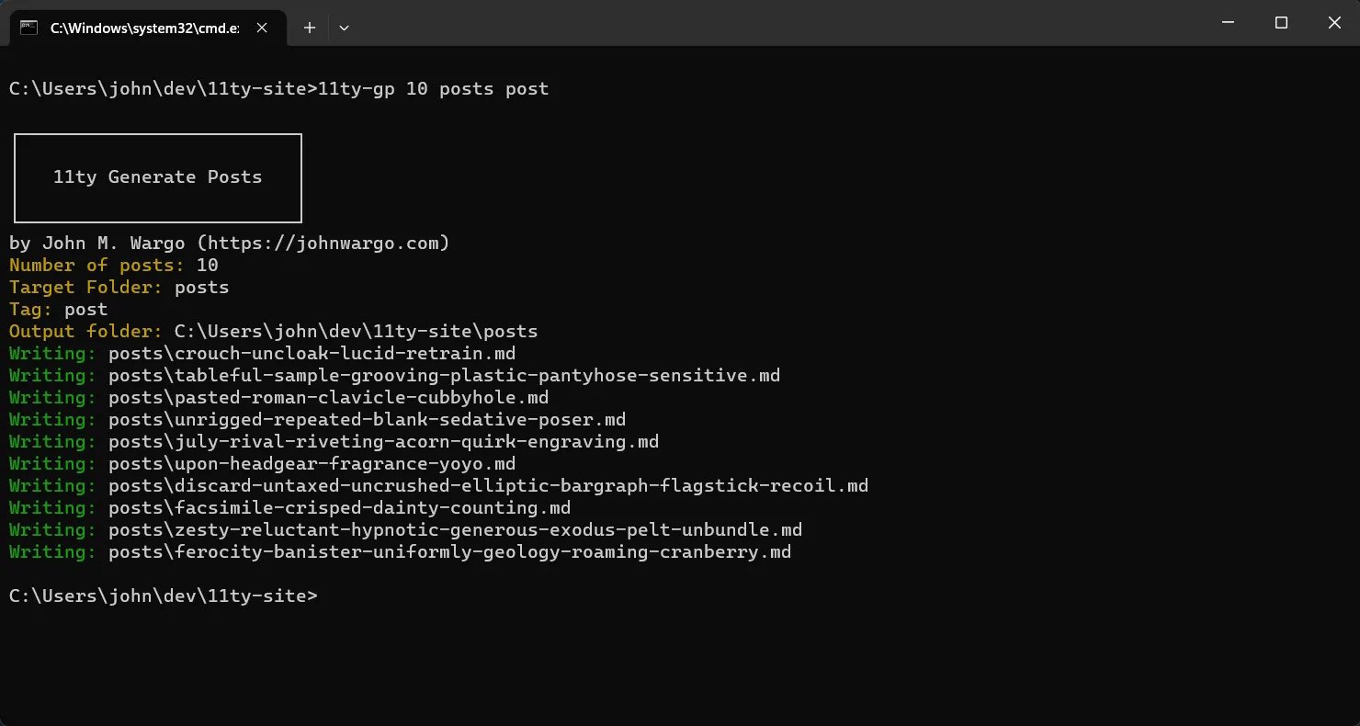1360x726 pixels.
Task: Click the Output folder path text
Action: pos(357,332)
